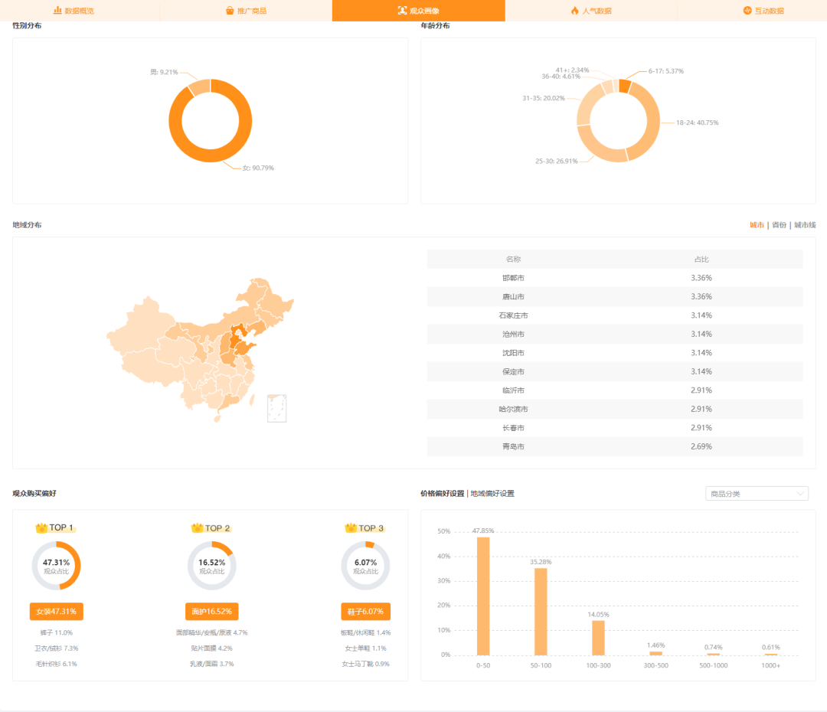Click the bar chart icon on 数据概览
The image size is (827, 712).
[x=57, y=11]
